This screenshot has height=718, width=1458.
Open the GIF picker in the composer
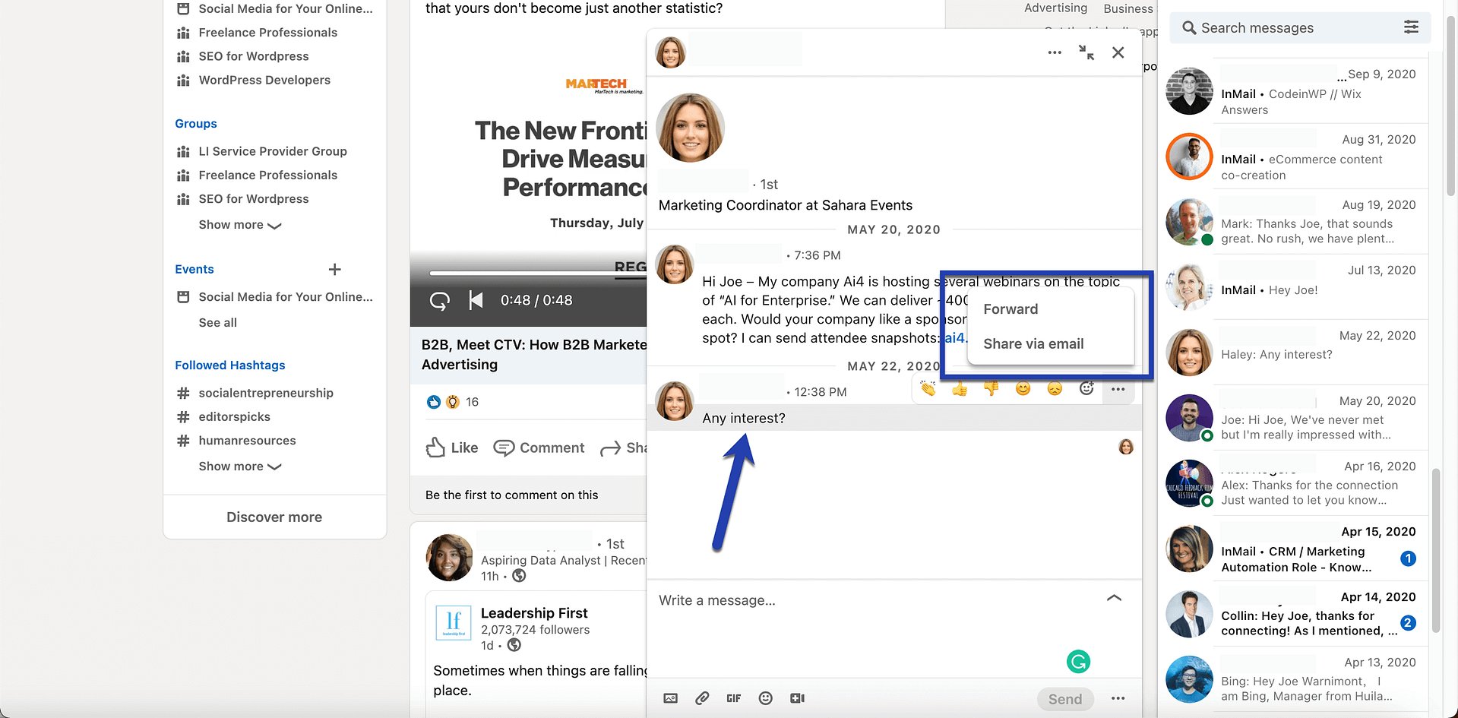coord(733,697)
